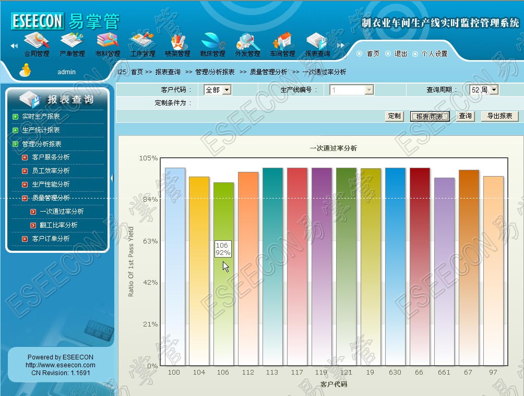This screenshot has width=524, height=396.
Task: Open the 外发管理 outsourcing management icon
Action: click(x=247, y=42)
